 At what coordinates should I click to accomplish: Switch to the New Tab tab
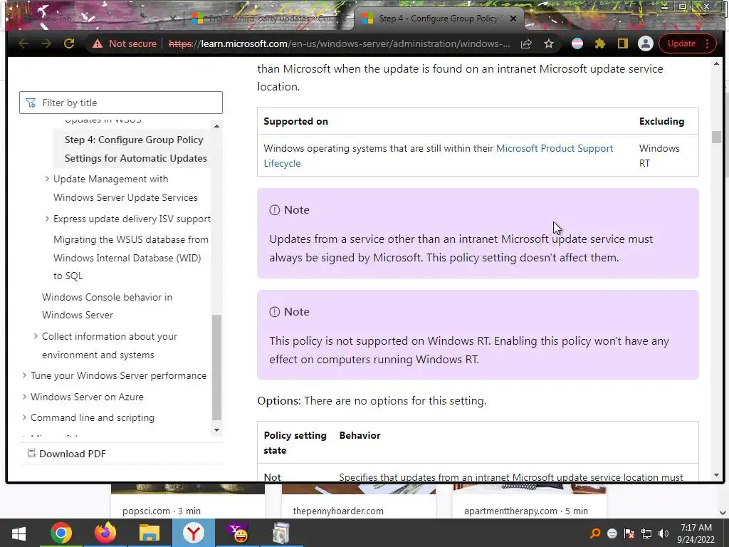point(93,19)
